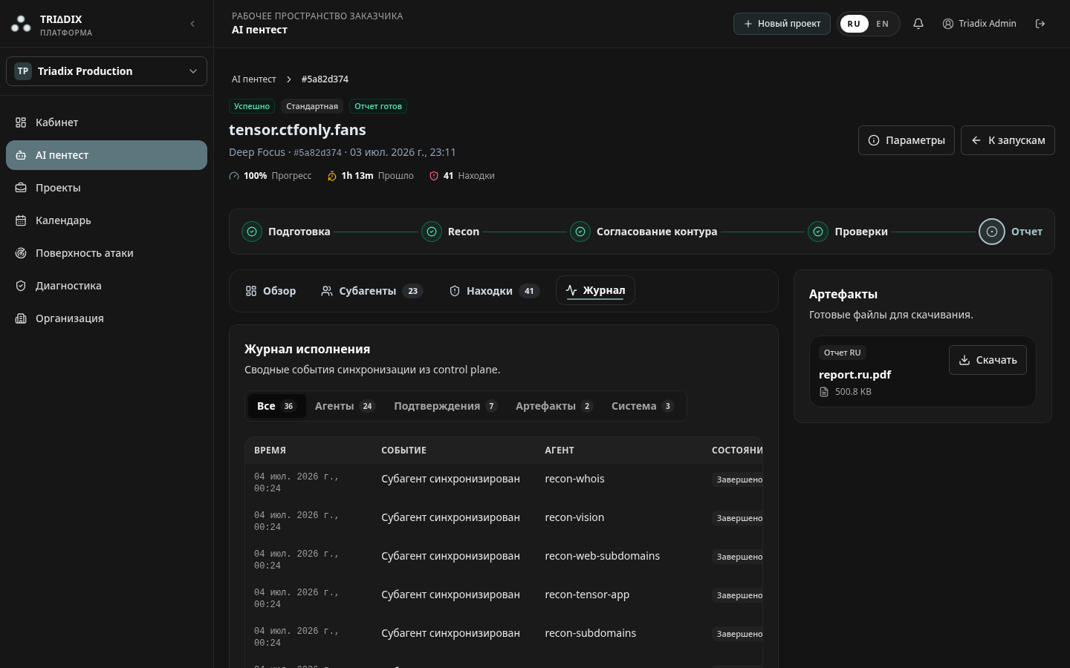The height and width of the screenshot is (668, 1070).
Task: Select the Recon step
Action: tap(450, 232)
